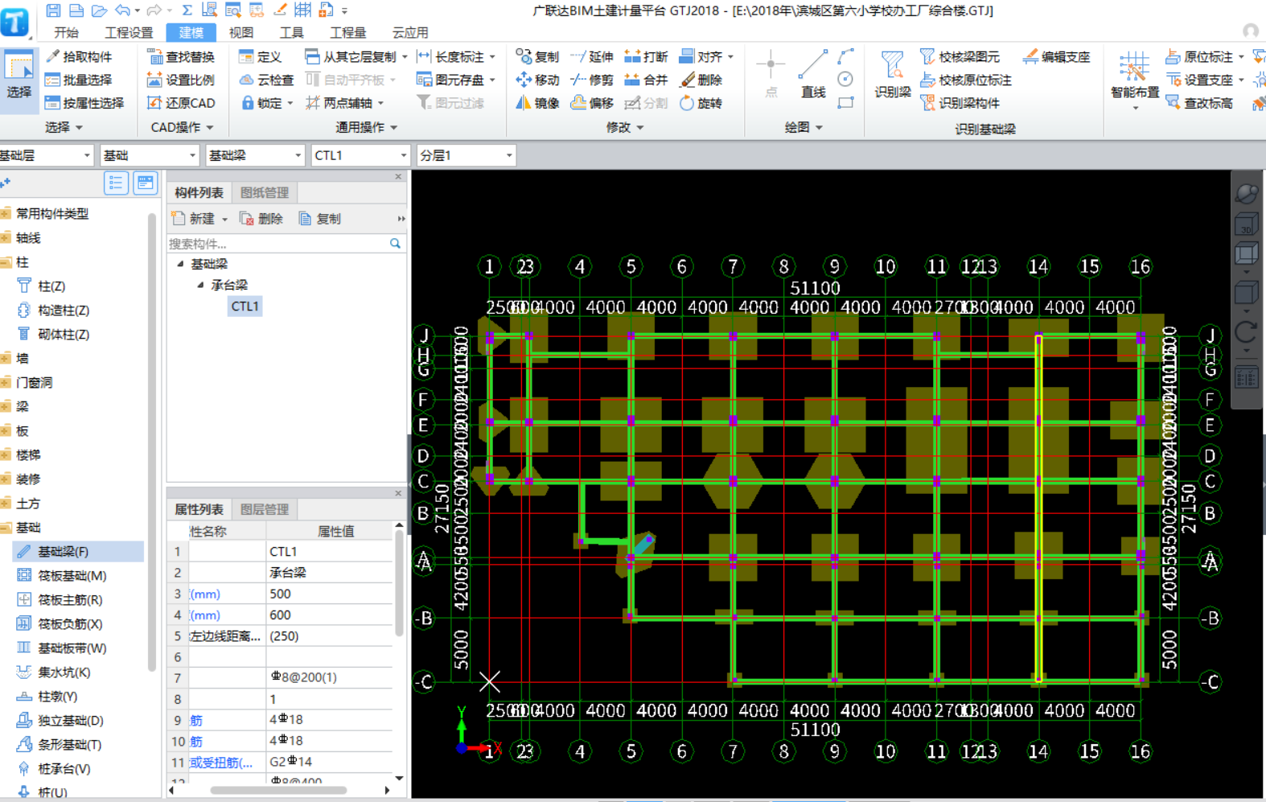Expand 从其它层复制 dropdown arrow
The width and height of the screenshot is (1266, 802).
coord(405,57)
